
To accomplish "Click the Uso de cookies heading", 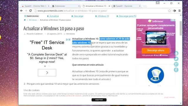I will [x=31, y=90].
